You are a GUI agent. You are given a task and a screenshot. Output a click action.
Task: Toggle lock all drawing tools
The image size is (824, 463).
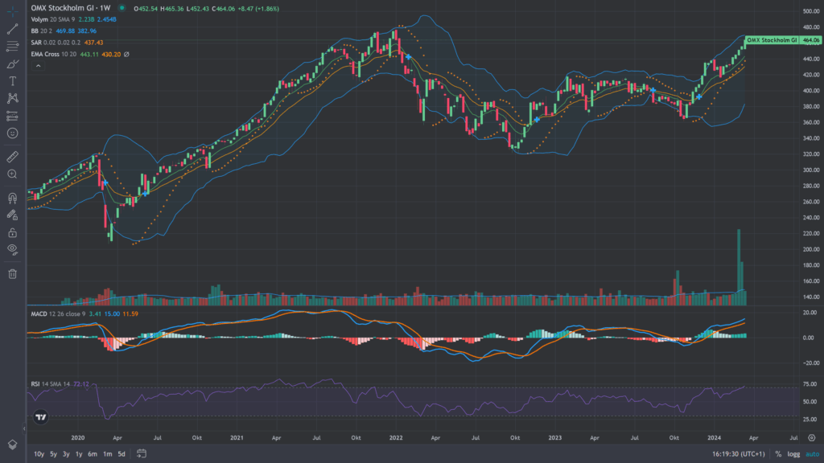tap(12, 231)
